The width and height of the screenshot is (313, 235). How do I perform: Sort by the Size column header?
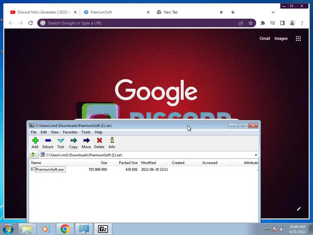click(93, 163)
